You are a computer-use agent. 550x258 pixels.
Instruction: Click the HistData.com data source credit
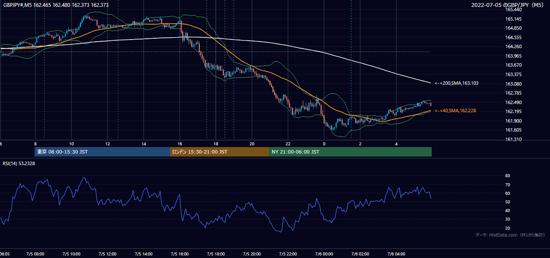click(510, 235)
